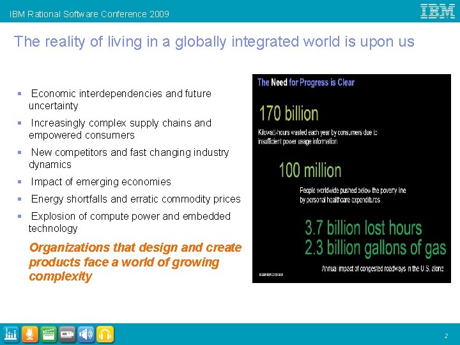Click the gray video camera icon
This screenshot has width=460, height=345.
click(x=67, y=334)
